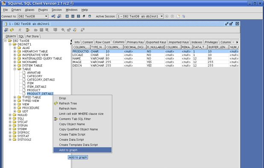Switch to the Row Count tab

click(103, 42)
